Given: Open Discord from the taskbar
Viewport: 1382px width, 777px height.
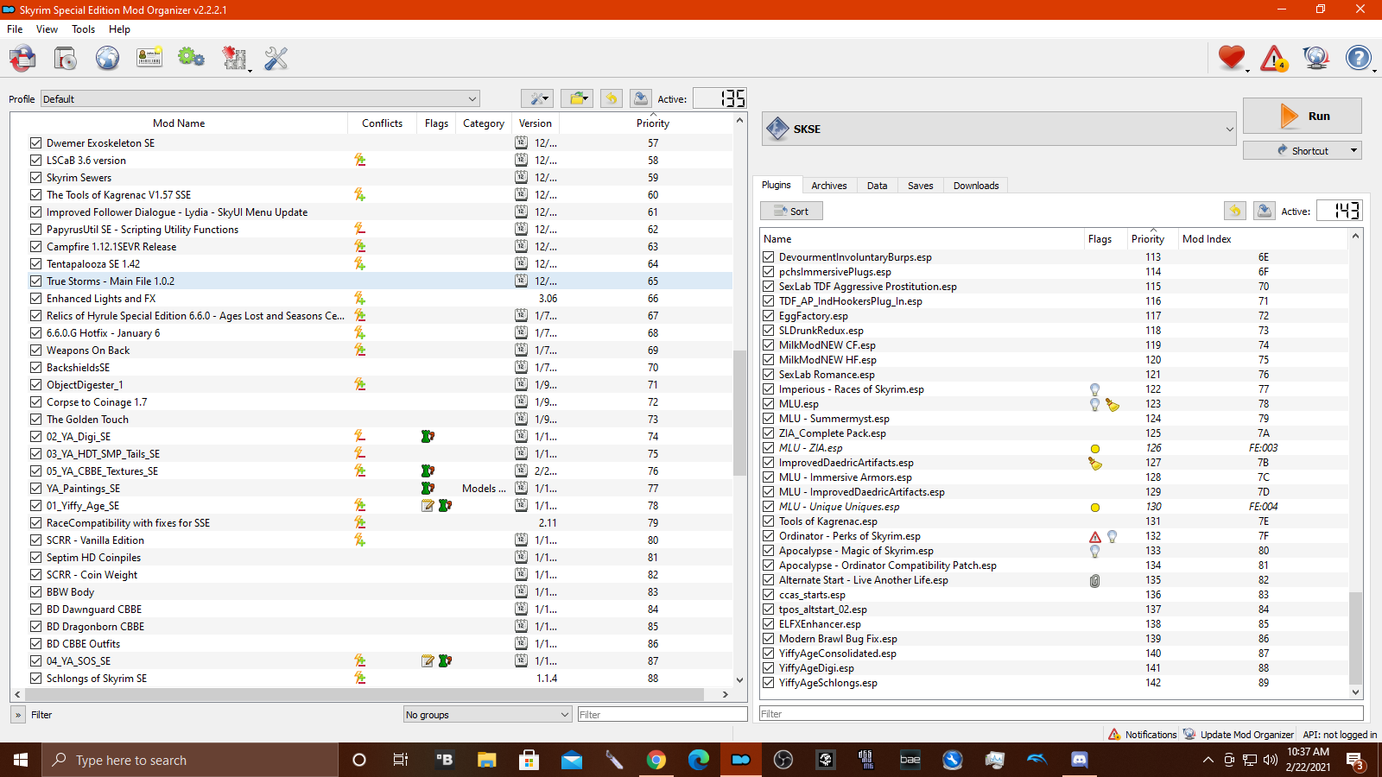Looking at the screenshot, I should pyautogui.click(x=1080, y=760).
